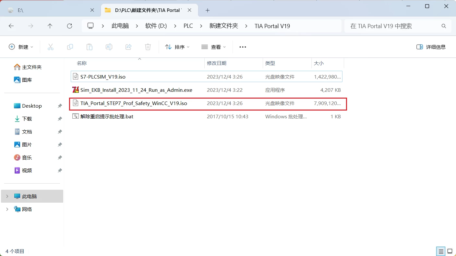This screenshot has width=456, height=256.
Task: Switch to large thumbnails view icon
Action: (x=450, y=251)
